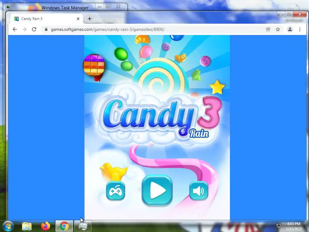Open a new browser tab

pos(89,19)
